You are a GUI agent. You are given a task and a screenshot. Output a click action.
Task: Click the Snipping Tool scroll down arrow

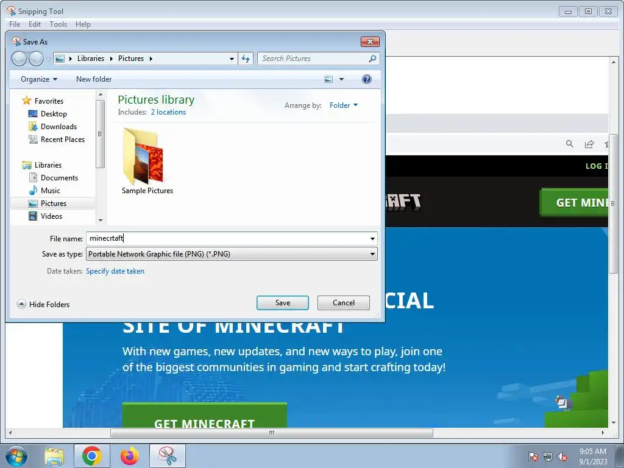click(x=613, y=423)
